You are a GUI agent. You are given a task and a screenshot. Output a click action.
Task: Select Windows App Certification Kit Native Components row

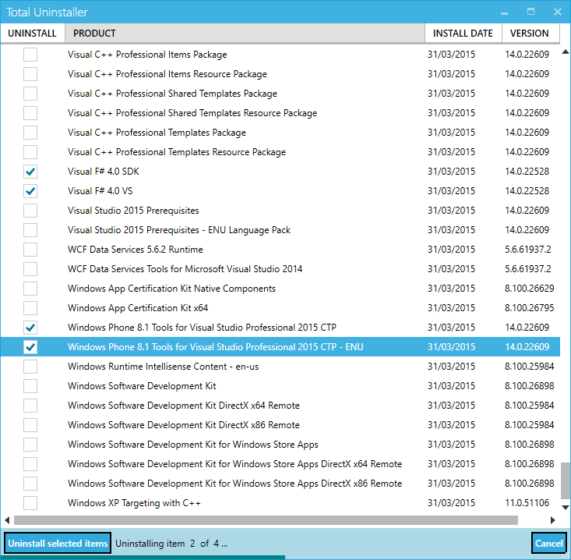[280, 289]
